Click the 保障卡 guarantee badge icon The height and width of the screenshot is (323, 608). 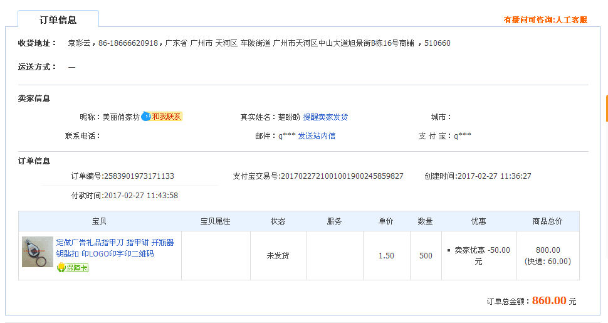72,268
